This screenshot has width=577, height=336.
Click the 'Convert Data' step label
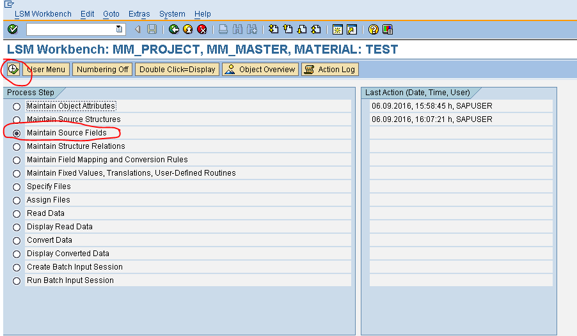point(49,240)
